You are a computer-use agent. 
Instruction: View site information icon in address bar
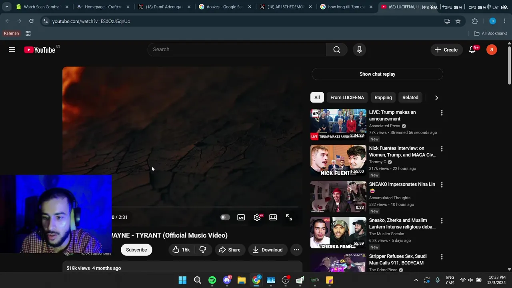tap(45, 21)
